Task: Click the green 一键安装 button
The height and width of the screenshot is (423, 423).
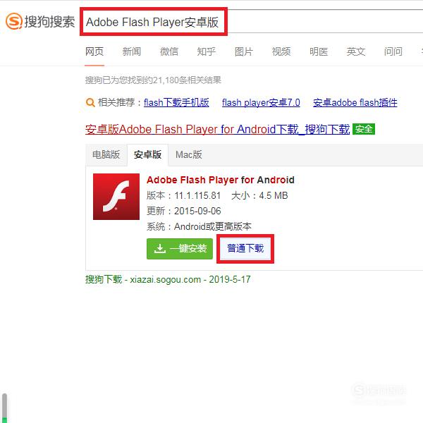Action: pyautogui.click(x=180, y=249)
